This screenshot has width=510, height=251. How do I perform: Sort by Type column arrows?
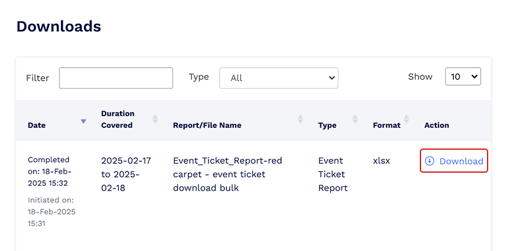[x=355, y=119]
